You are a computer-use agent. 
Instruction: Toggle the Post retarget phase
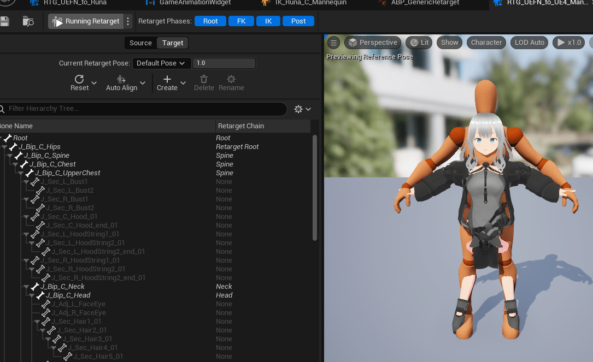point(298,21)
